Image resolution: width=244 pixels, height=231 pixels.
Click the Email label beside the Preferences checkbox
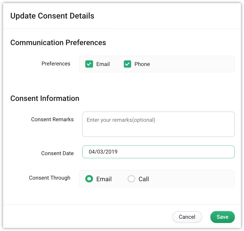(x=103, y=64)
